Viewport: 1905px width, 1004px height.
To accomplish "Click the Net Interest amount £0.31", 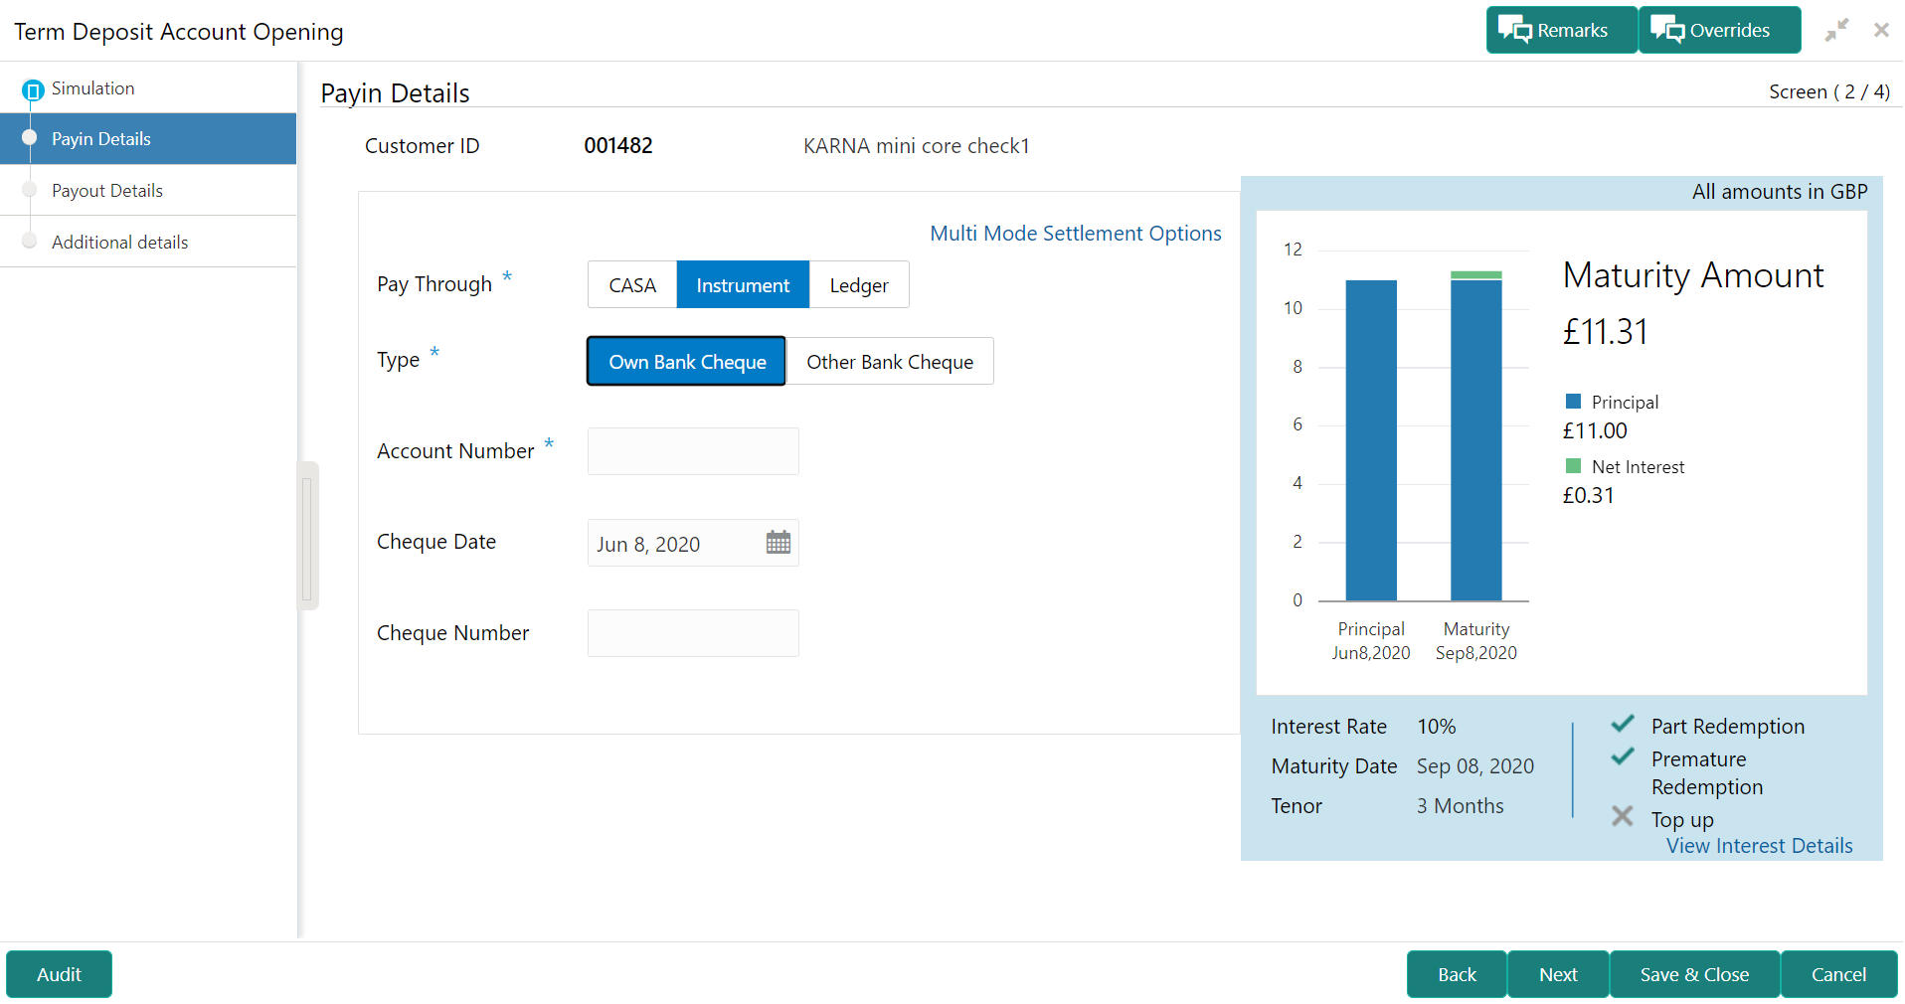I will (x=1589, y=496).
